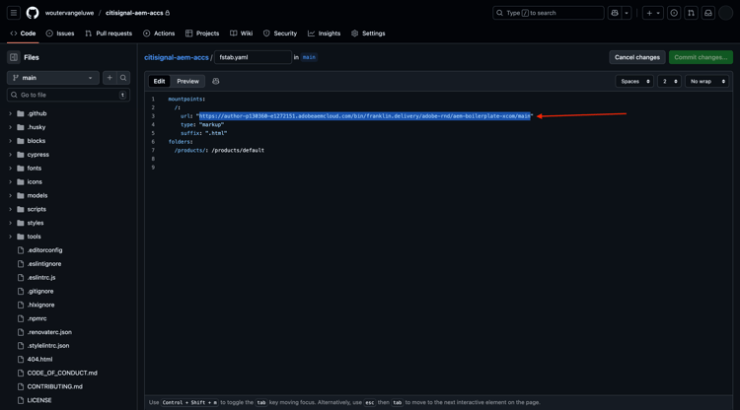
Task: Open the CONTRIBUTING.md file
Action: tap(54, 386)
